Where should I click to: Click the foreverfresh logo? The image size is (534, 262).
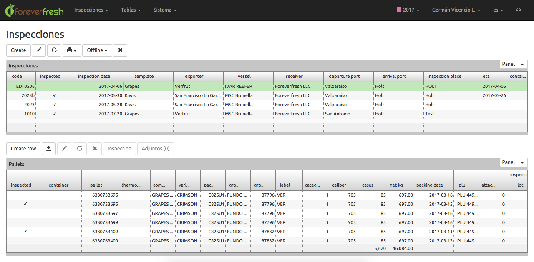[x=34, y=10]
